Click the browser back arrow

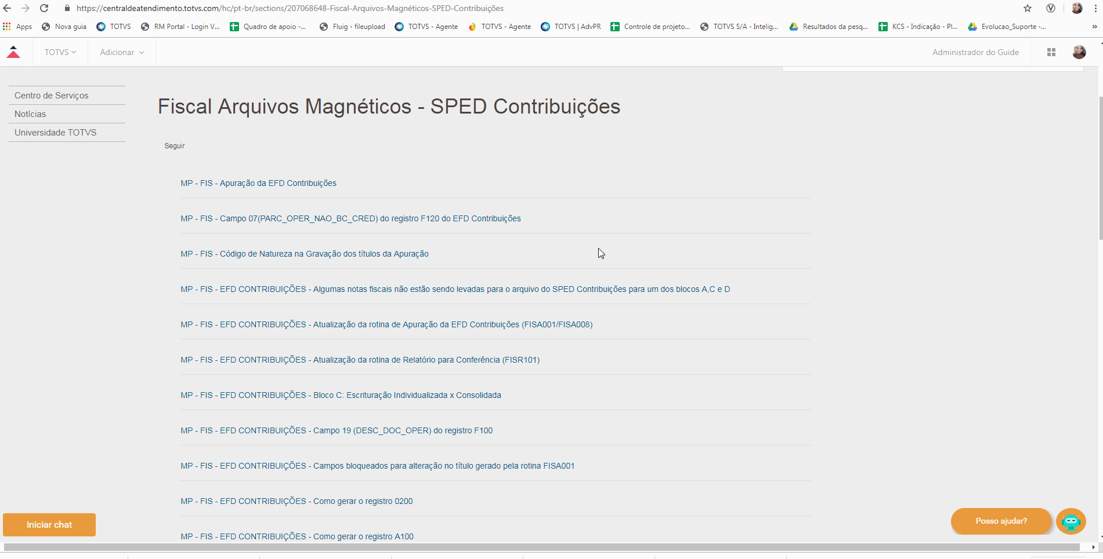click(8, 8)
